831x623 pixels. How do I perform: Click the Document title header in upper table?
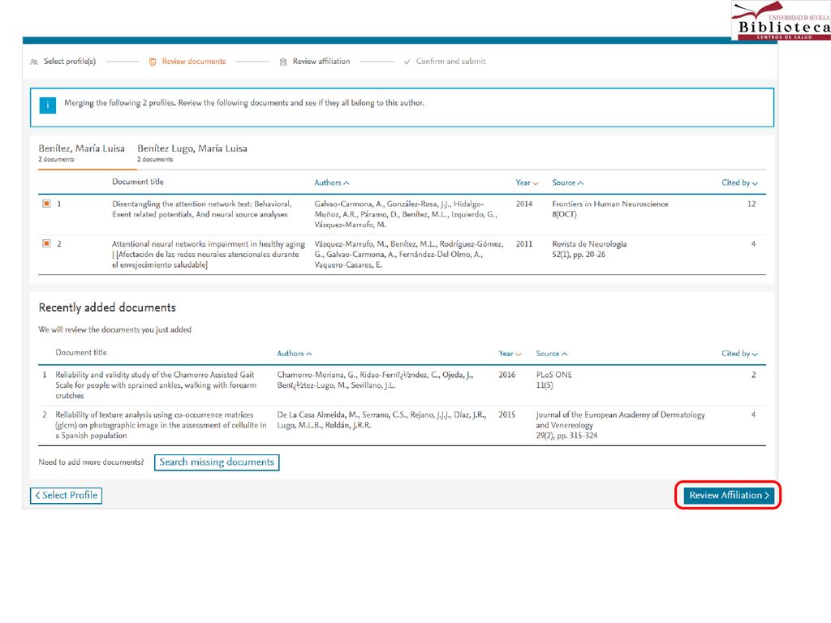click(x=138, y=182)
